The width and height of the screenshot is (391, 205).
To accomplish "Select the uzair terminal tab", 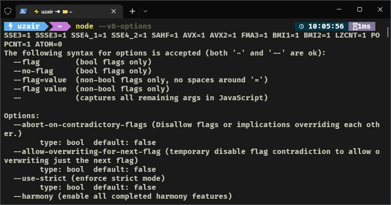I will 67,11.
